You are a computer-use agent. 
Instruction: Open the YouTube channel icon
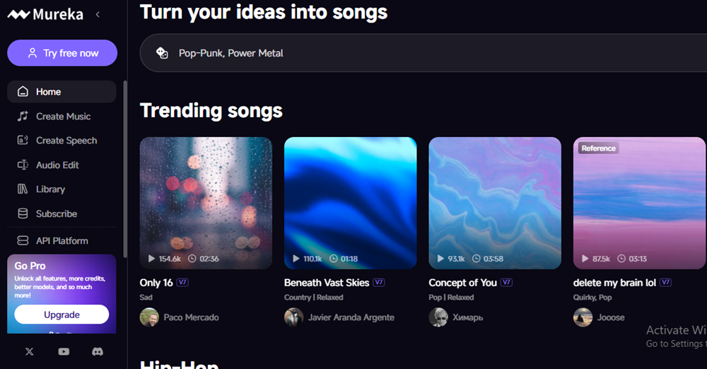coord(64,351)
